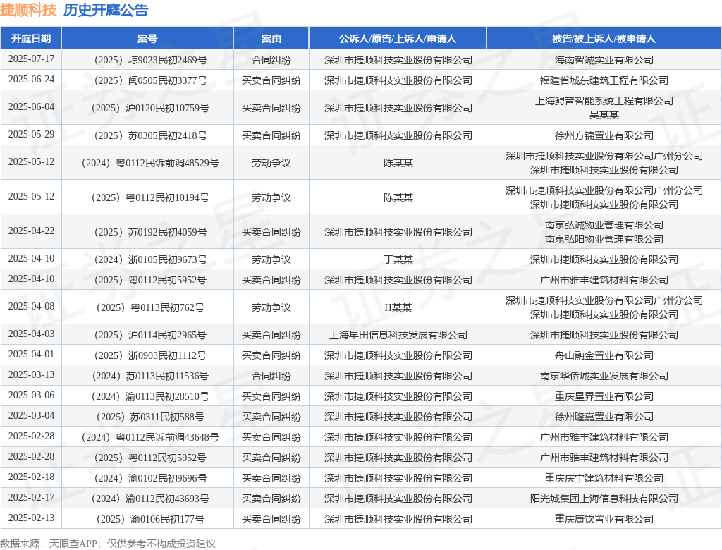Click the 数据来源 天眼查APP footer note
Screen dimensions: 722x550
click(108, 544)
